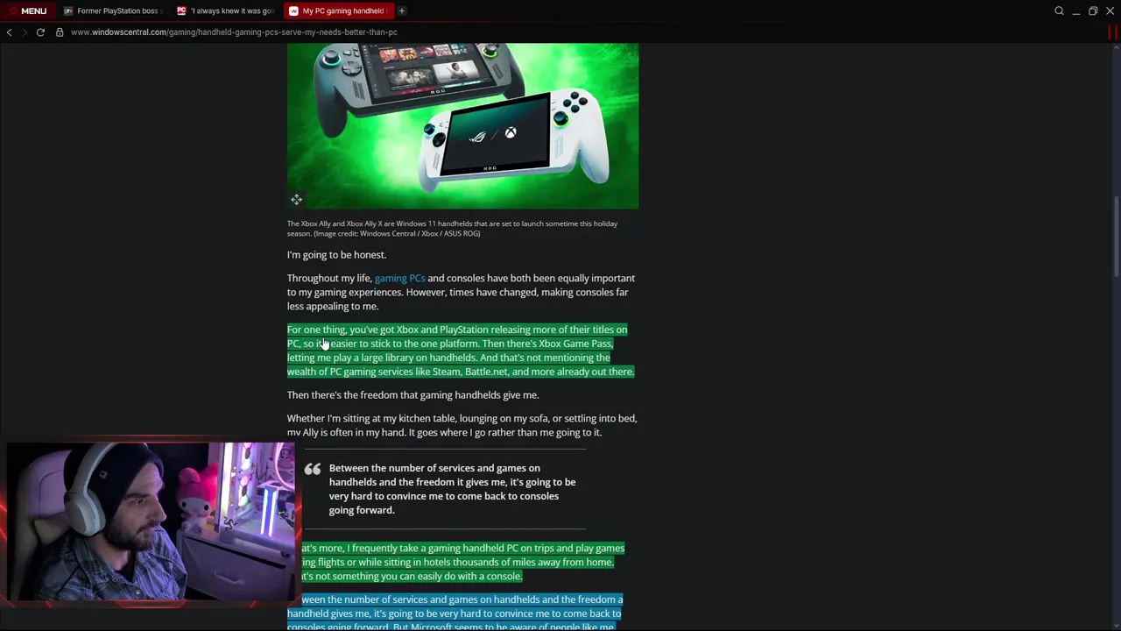Go forward with the forward arrow

coord(24,32)
